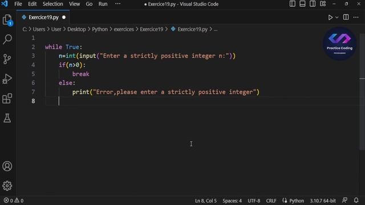The height and width of the screenshot is (205, 365).
Task: Click the User breadcrumb segment
Action: click(56, 29)
